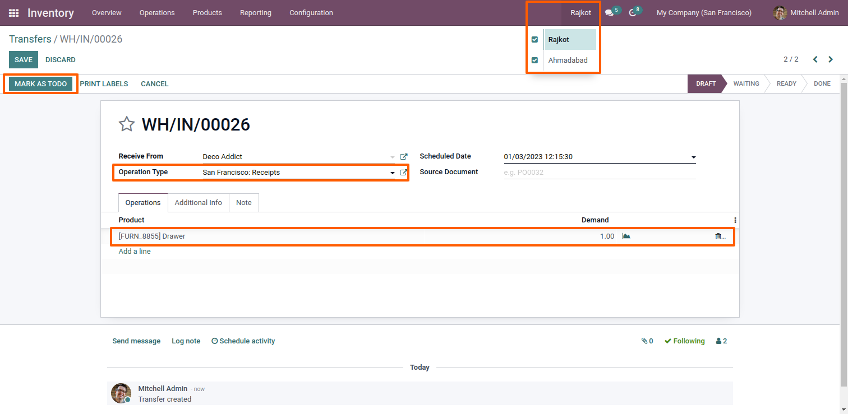Select Ahmadabad in warehouse list
848x414 pixels.
coord(570,60)
